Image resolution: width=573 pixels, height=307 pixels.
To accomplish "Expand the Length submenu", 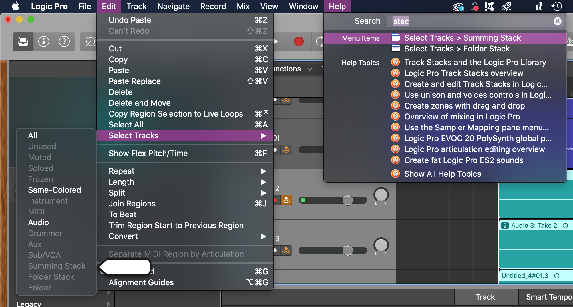I will click(185, 182).
